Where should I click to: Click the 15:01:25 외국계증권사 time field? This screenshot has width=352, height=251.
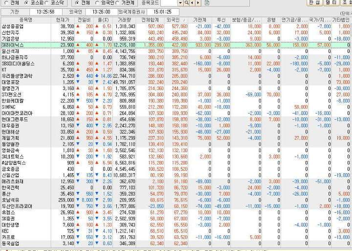(163, 12)
